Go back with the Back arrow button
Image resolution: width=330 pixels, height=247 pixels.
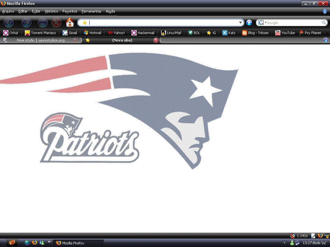(x=9, y=23)
